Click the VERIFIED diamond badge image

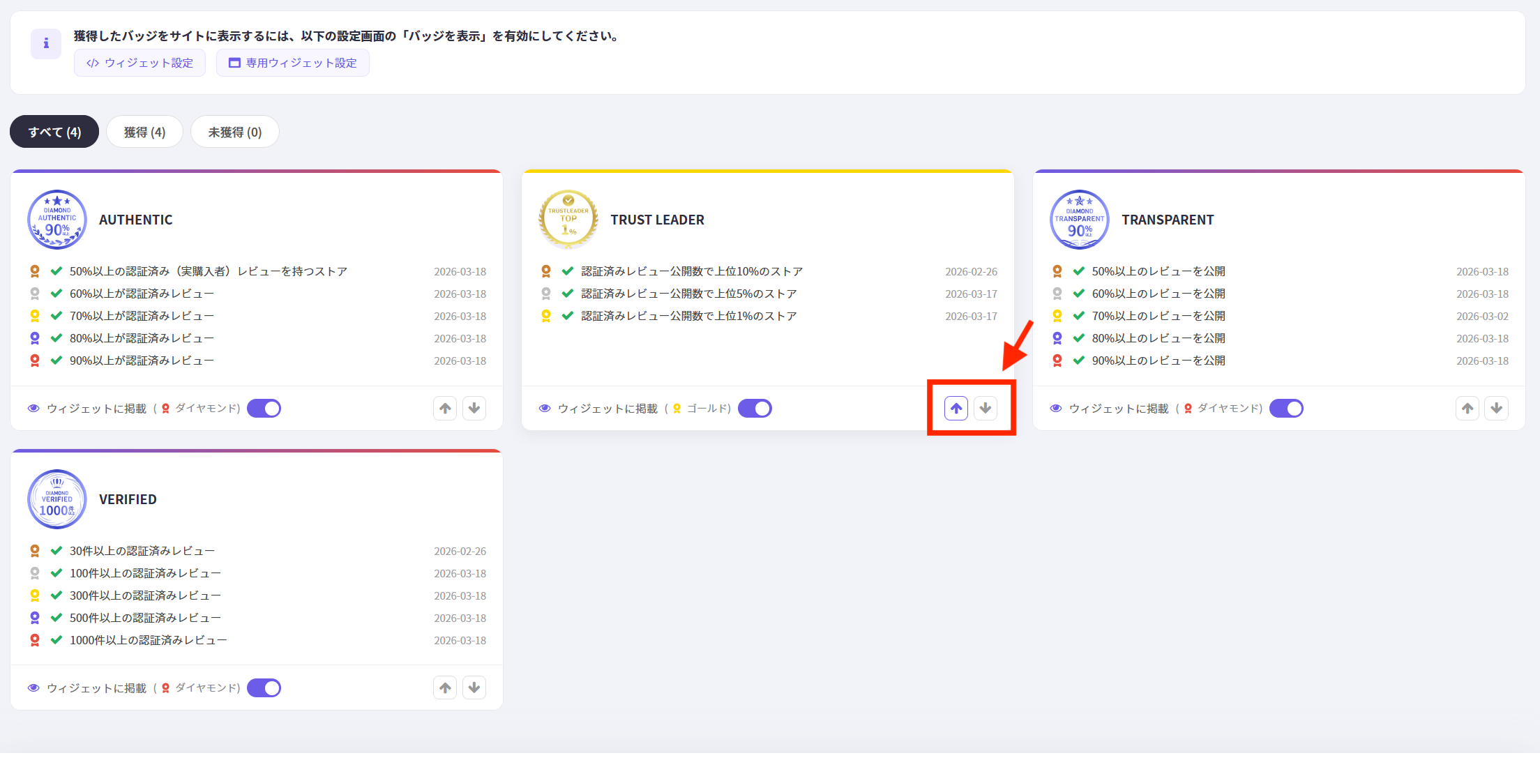[57, 499]
